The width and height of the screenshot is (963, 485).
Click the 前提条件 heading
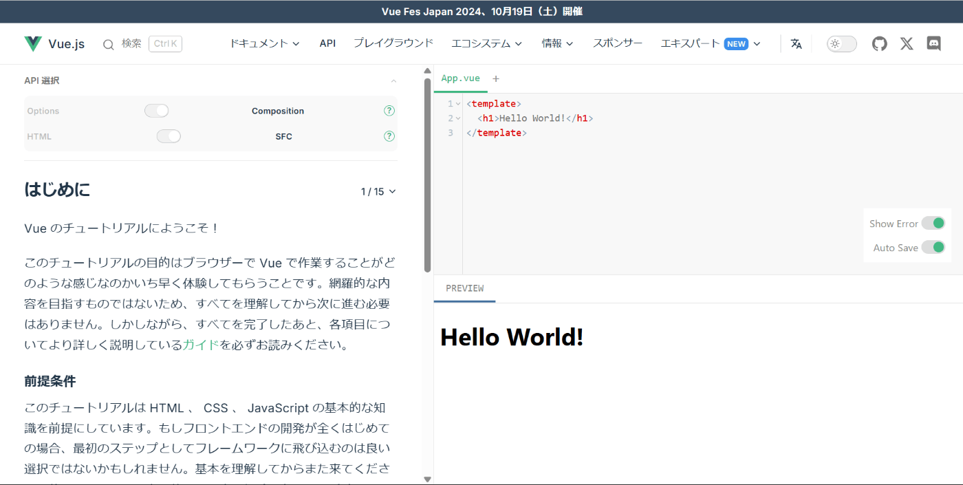click(50, 381)
